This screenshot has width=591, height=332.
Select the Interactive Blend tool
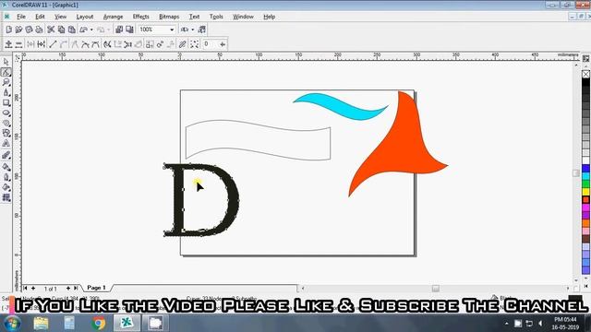[6, 155]
